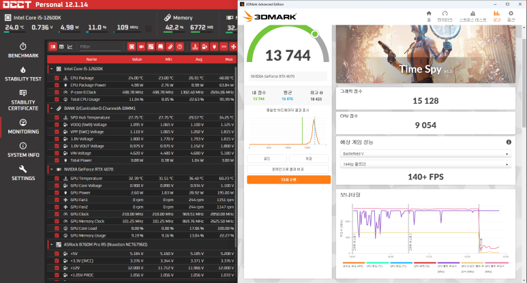Click compare result online button
This screenshot has height=283, width=527.
(x=288, y=169)
